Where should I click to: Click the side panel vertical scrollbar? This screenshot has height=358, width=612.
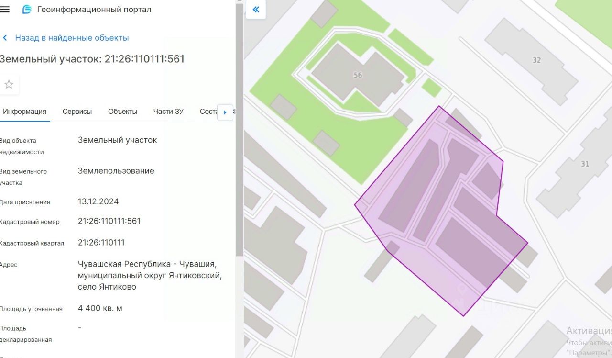pos(240,144)
